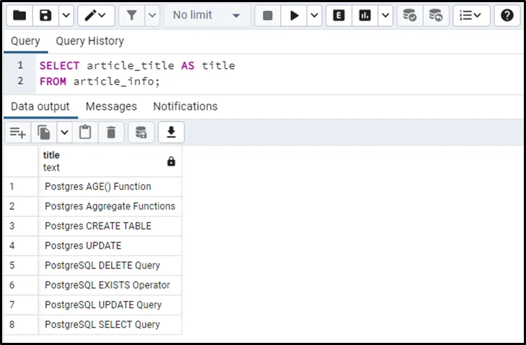
Task: Open the Notifications tab
Action: (185, 106)
